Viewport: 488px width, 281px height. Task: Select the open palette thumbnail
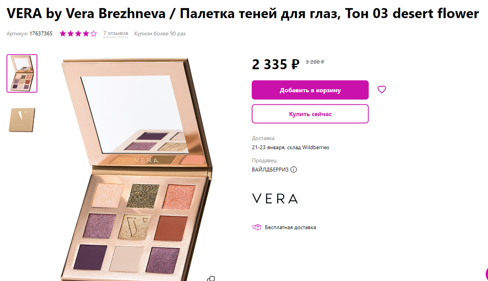click(x=22, y=73)
